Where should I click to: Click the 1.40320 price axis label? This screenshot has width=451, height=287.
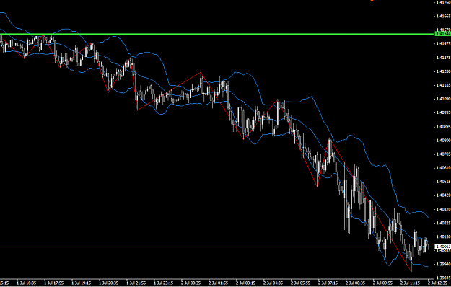point(444,209)
